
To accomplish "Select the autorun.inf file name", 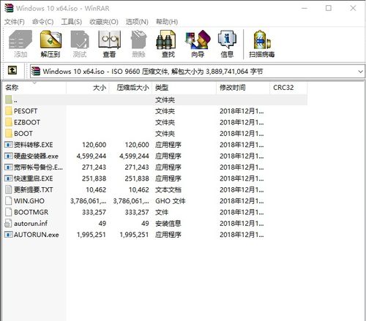I will pyautogui.click(x=31, y=223).
